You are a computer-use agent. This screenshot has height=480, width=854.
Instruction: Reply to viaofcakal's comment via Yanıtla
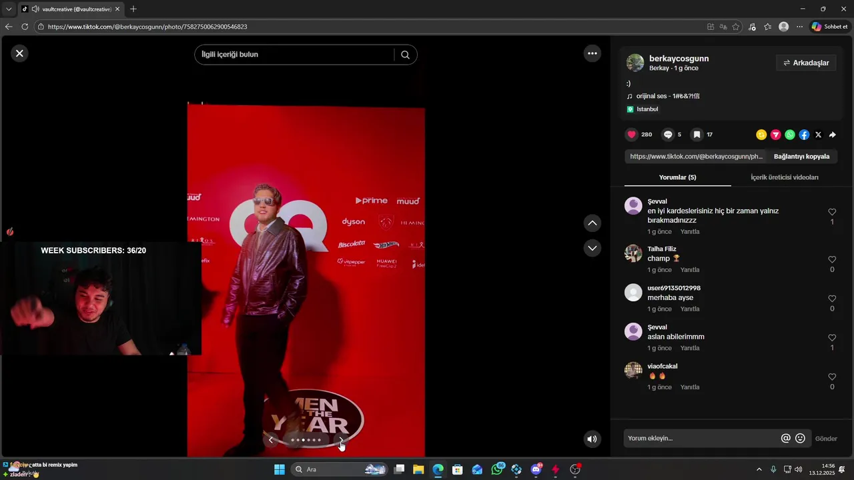690,387
